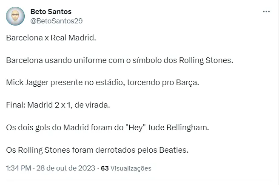Screen dimensions: 279x185
Task: Click the sentence about Barcelona's uniforme
Action: pos(120,60)
